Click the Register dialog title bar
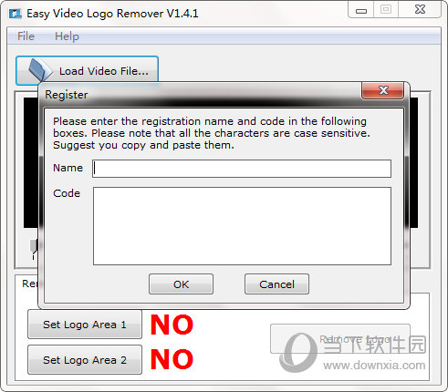The height and width of the screenshot is (392, 448). pos(201,95)
